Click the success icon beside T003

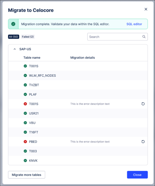[x=25, y=151]
